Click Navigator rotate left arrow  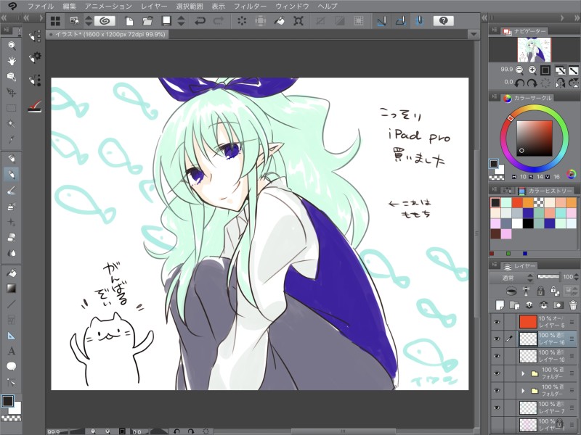pos(520,83)
